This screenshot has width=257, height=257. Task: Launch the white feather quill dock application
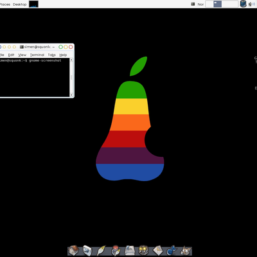coord(101,251)
